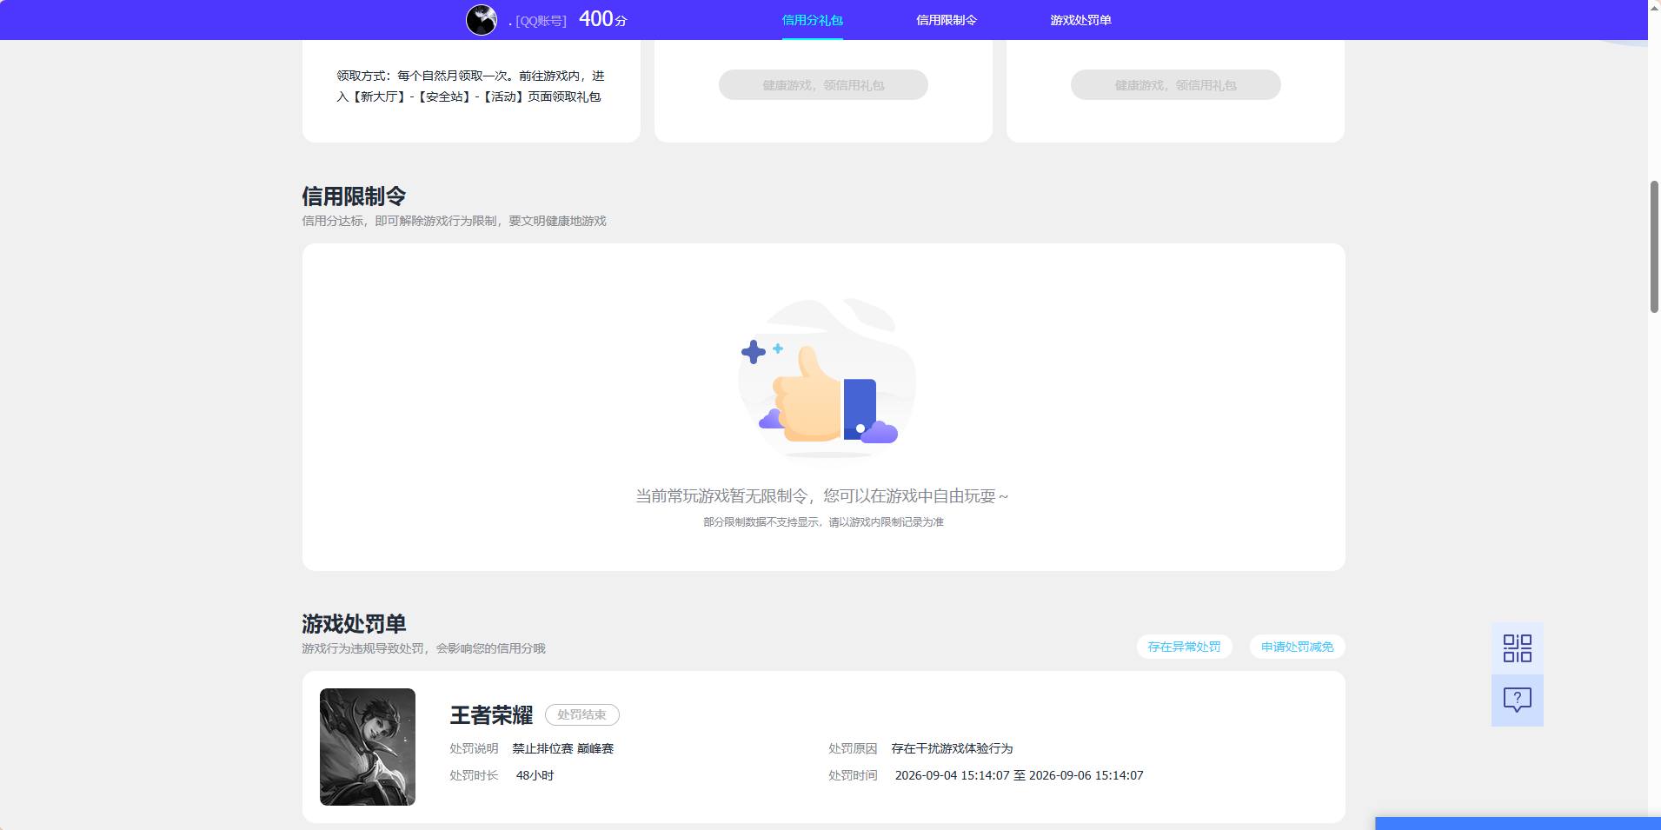Open the QR code icon on right sidebar
The height and width of the screenshot is (830, 1661).
[1517, 648]
